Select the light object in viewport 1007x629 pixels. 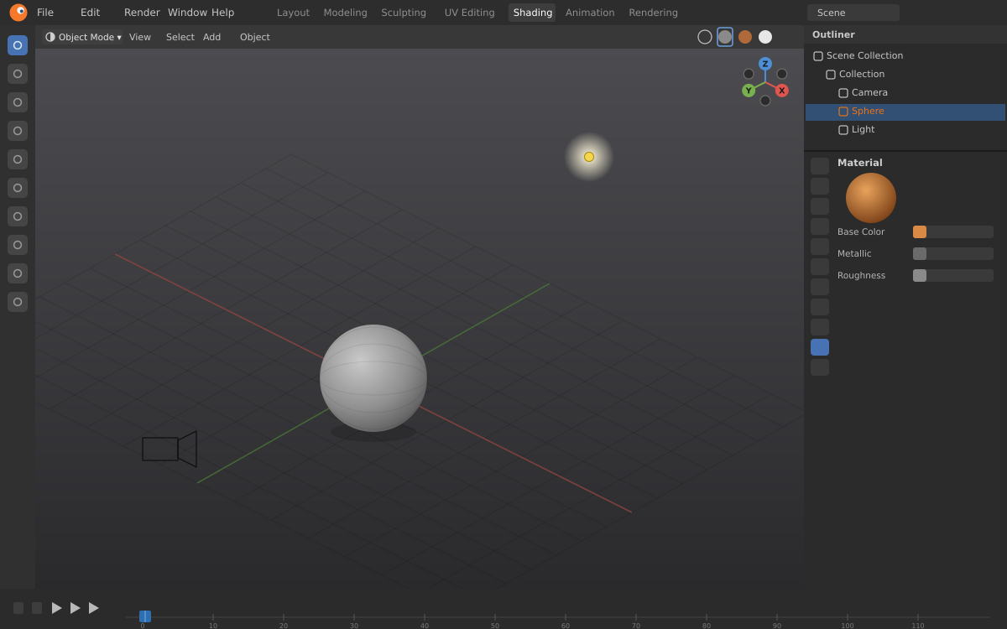tap(589, 157)
